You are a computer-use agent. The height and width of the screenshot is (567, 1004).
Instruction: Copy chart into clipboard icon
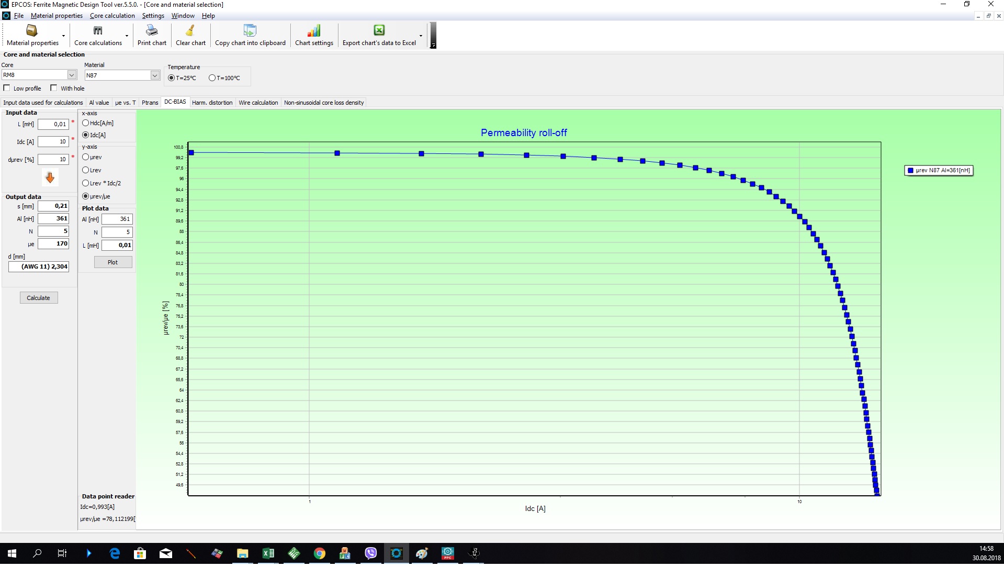[x=250, y=30]
